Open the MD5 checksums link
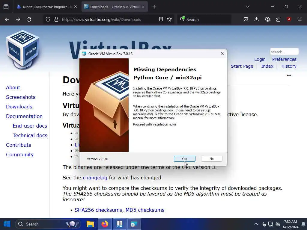Screen dimensions: 307x230 click(x=145, y=210)
